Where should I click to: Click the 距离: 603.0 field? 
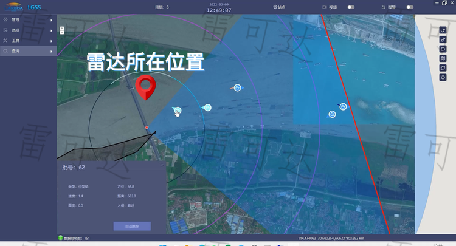click(126, 196)
